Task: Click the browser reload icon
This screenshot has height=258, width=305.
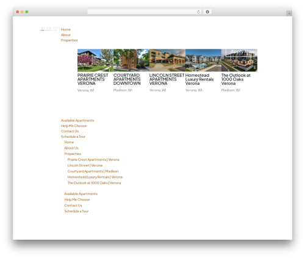Action: click(x=198, y=12)
